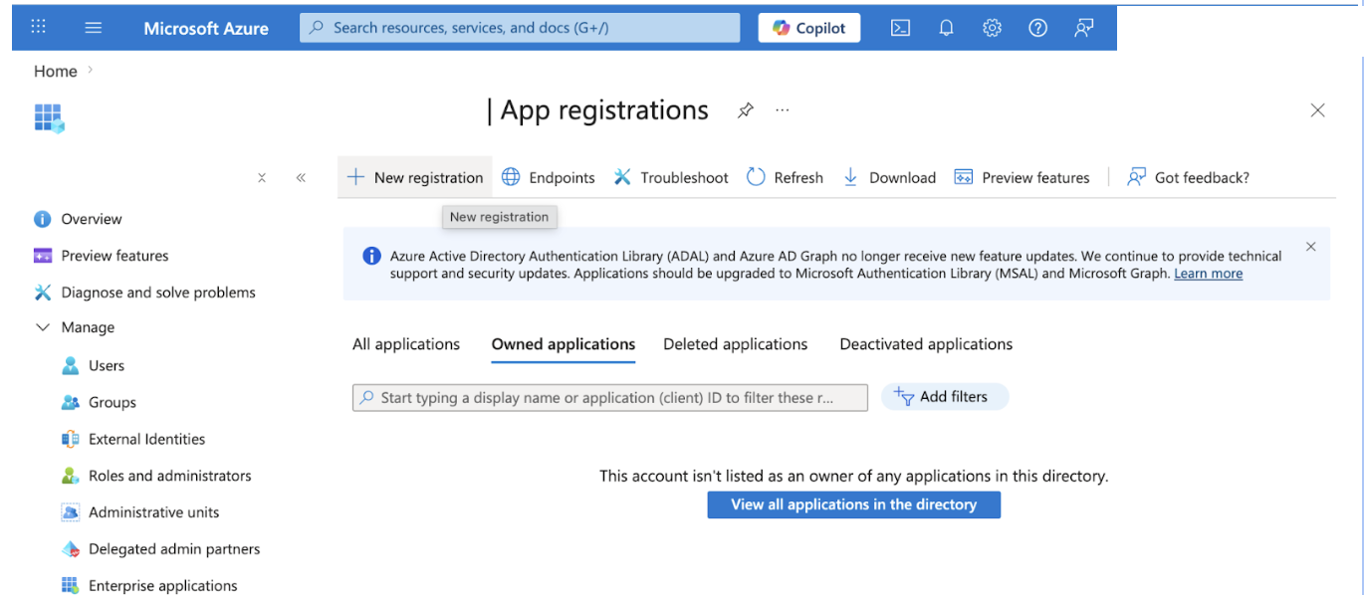Clear the sidebar menu search with X
This screenshot has height=595, width=1364.
262,178
